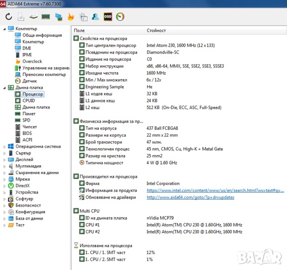
Task: Open the Датчик sensor tree item
Action: pos(30,81)
